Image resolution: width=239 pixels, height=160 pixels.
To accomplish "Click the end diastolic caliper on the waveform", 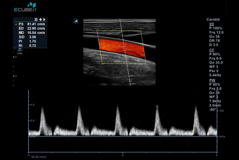I will [x=192, y=131].
